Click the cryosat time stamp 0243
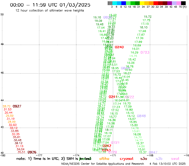Viewport: 189px width, 166px height. tap(107, 150)
